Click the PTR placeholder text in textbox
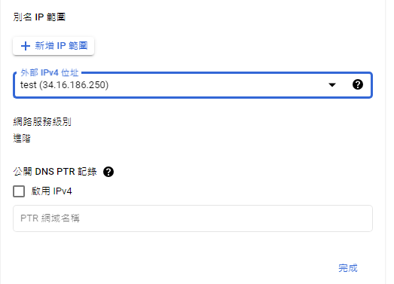 pos(50,218)
